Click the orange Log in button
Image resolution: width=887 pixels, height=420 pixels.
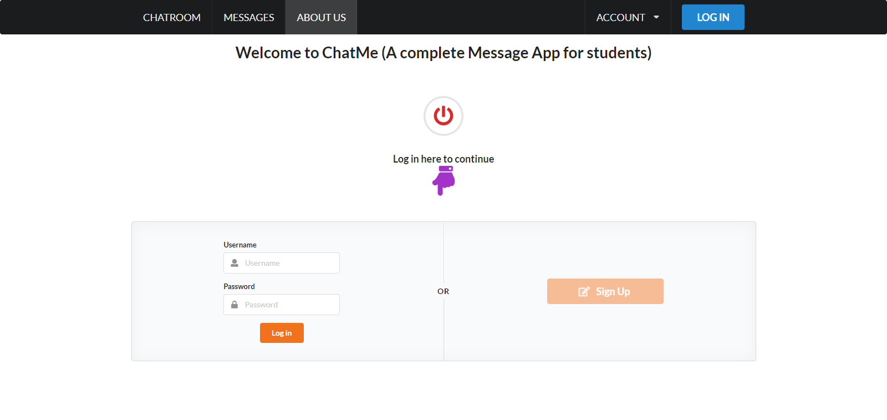point(282,332)
